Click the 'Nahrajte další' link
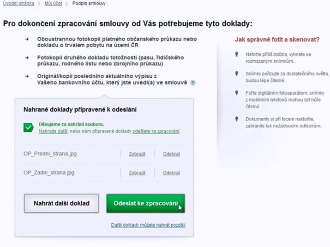This screenshot has width=330, height=247. [53, 131]
